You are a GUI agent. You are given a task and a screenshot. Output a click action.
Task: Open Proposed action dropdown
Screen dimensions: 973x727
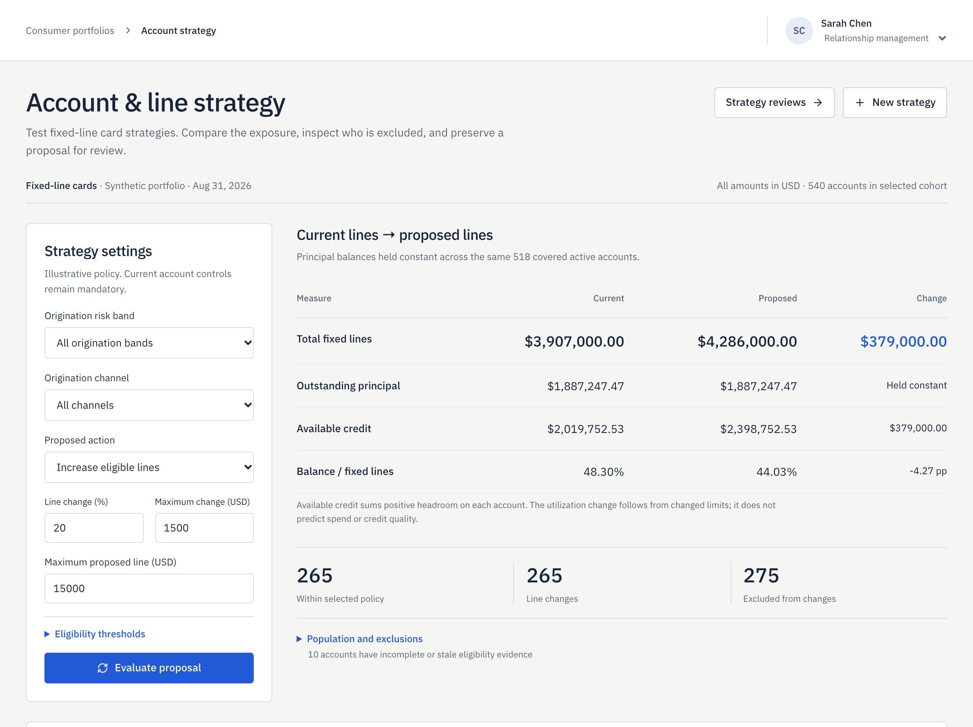click(x=149, y=467)
